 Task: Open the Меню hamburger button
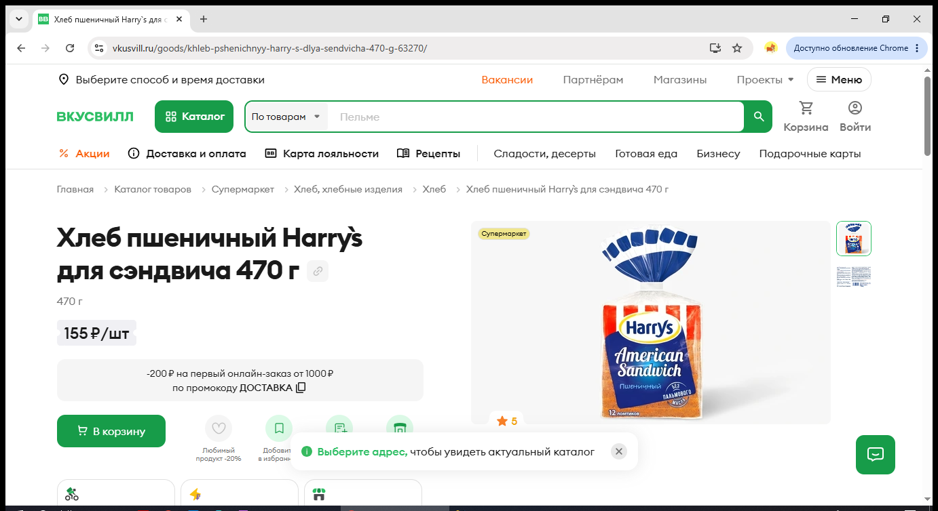839,79
